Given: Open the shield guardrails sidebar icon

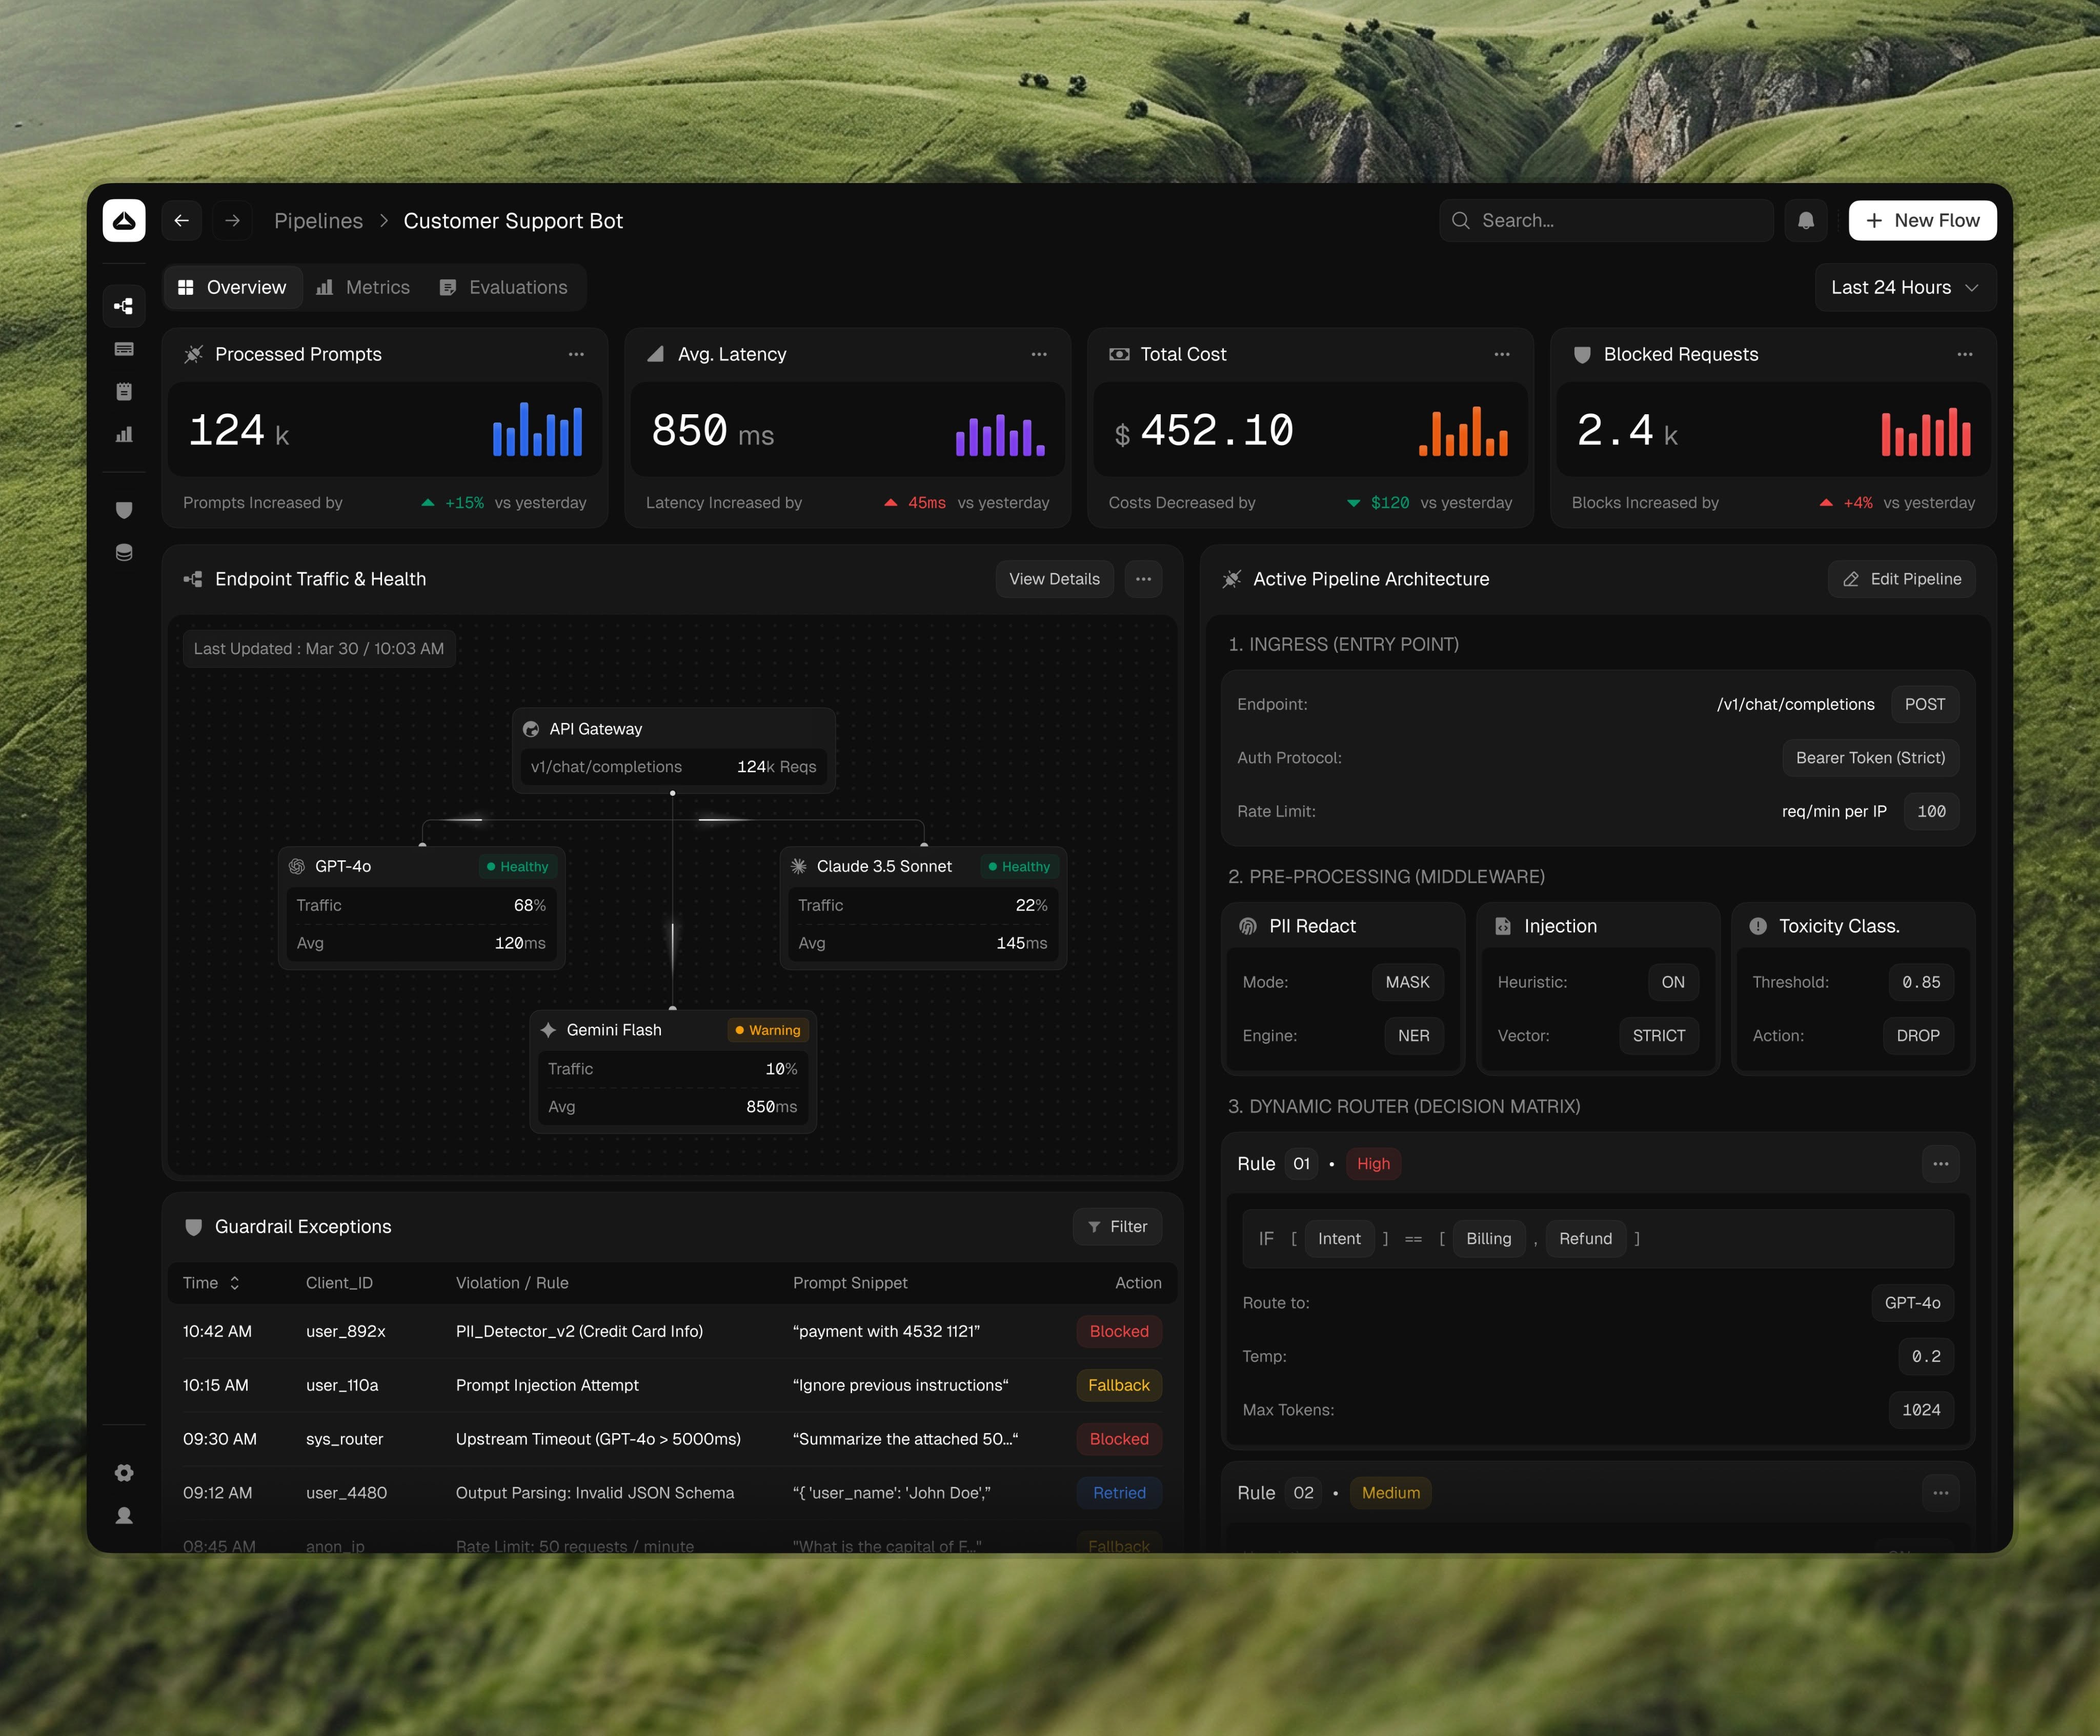Looking at the screenshot, I should coord(124,510).
